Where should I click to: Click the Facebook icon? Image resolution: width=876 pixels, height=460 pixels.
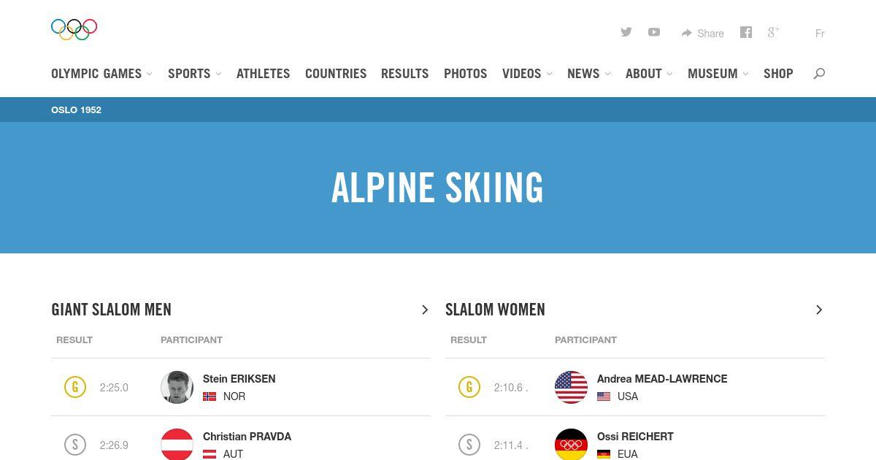tap(746, 32)
